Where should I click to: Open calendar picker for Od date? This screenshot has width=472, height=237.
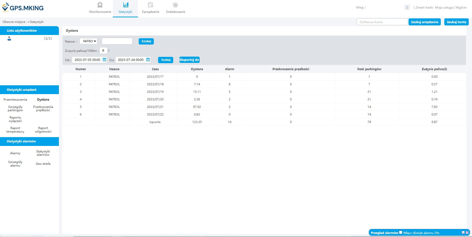click(104, 60)
